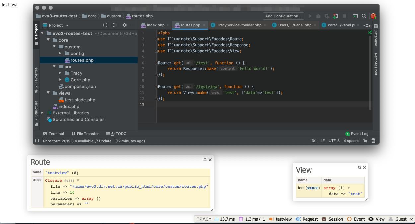Open the Z: Structure tool window tab
Screen dimensions: 415x224
(x=36, y=113)
